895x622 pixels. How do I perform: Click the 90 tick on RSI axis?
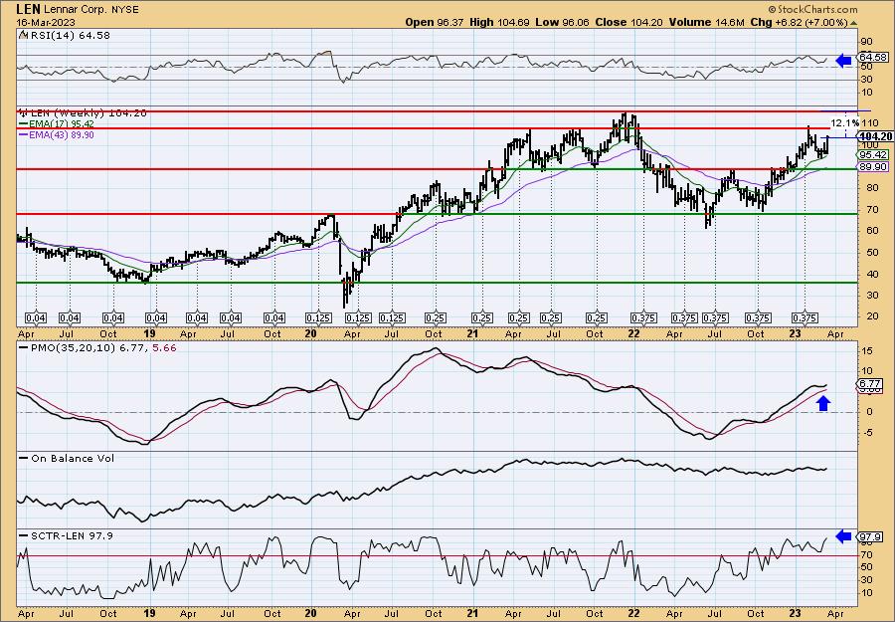click(867, 42)
